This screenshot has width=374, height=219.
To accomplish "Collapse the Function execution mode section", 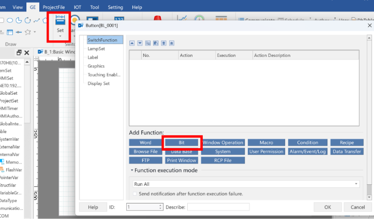I will point(132,170).
